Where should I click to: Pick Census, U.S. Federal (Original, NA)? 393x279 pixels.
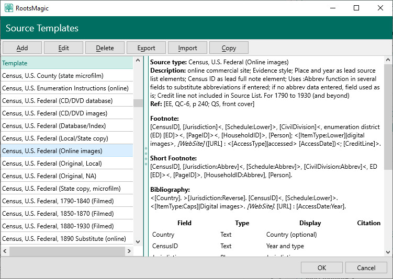coord(55,176)
